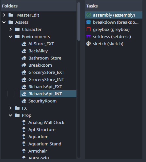
Task: Select the Assets folder
Action: pyautogui.click(x=22, y=22)
